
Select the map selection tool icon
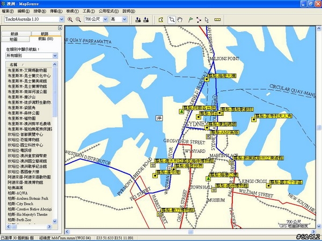161,20
